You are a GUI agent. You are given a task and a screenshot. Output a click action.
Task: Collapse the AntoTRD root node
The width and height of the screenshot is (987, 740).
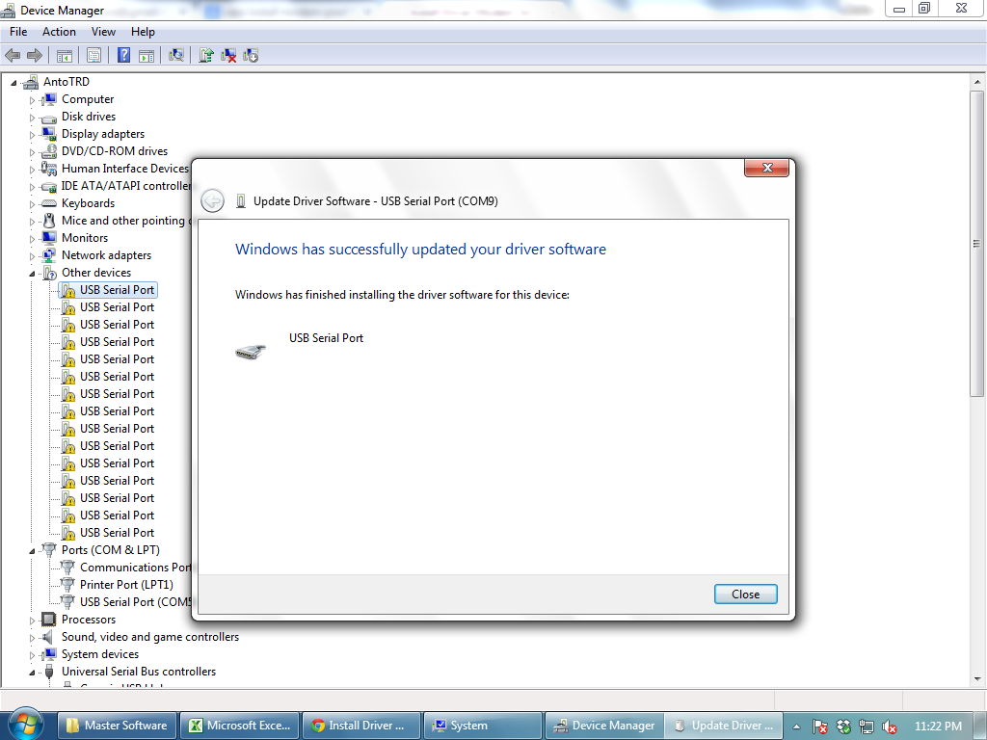point(13,83)
